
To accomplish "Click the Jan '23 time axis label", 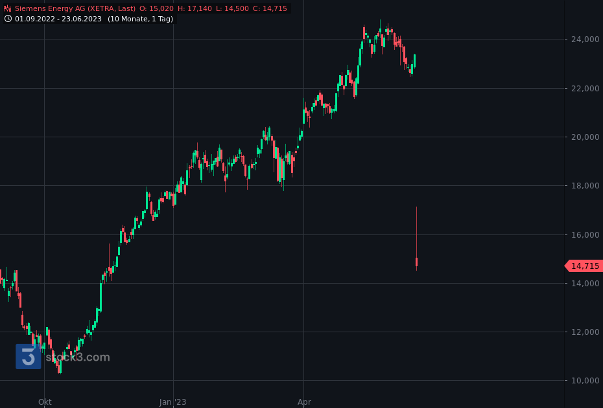I will tap(172, 402).
